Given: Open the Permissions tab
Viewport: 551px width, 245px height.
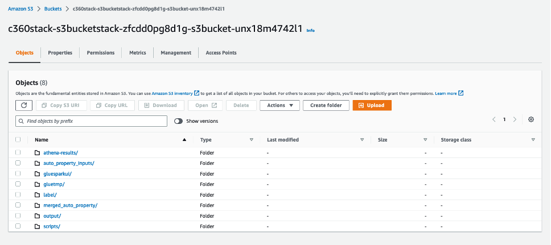Looking at the screenshot, I should point(101,53).
